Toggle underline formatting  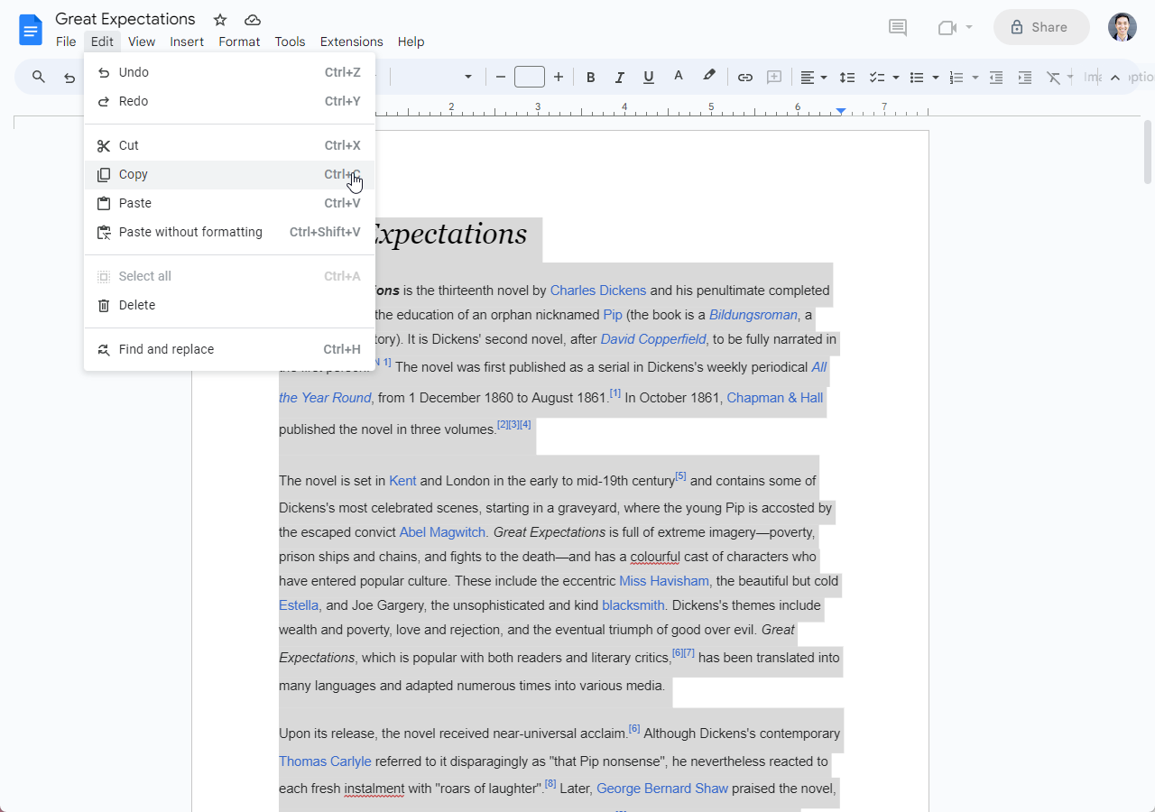click(649, 78)
